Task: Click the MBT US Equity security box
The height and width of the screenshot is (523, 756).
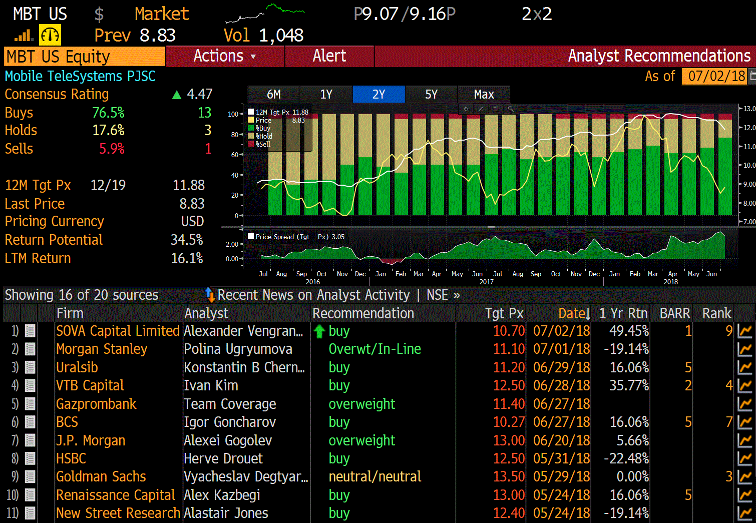Action: coord(85,57)
